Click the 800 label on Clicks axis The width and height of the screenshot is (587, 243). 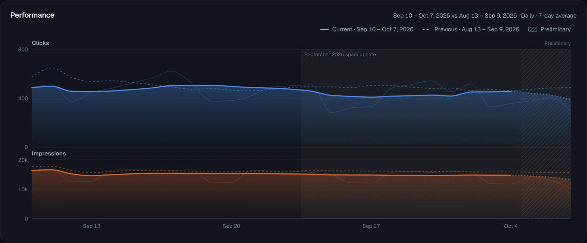tap(23, 49)
